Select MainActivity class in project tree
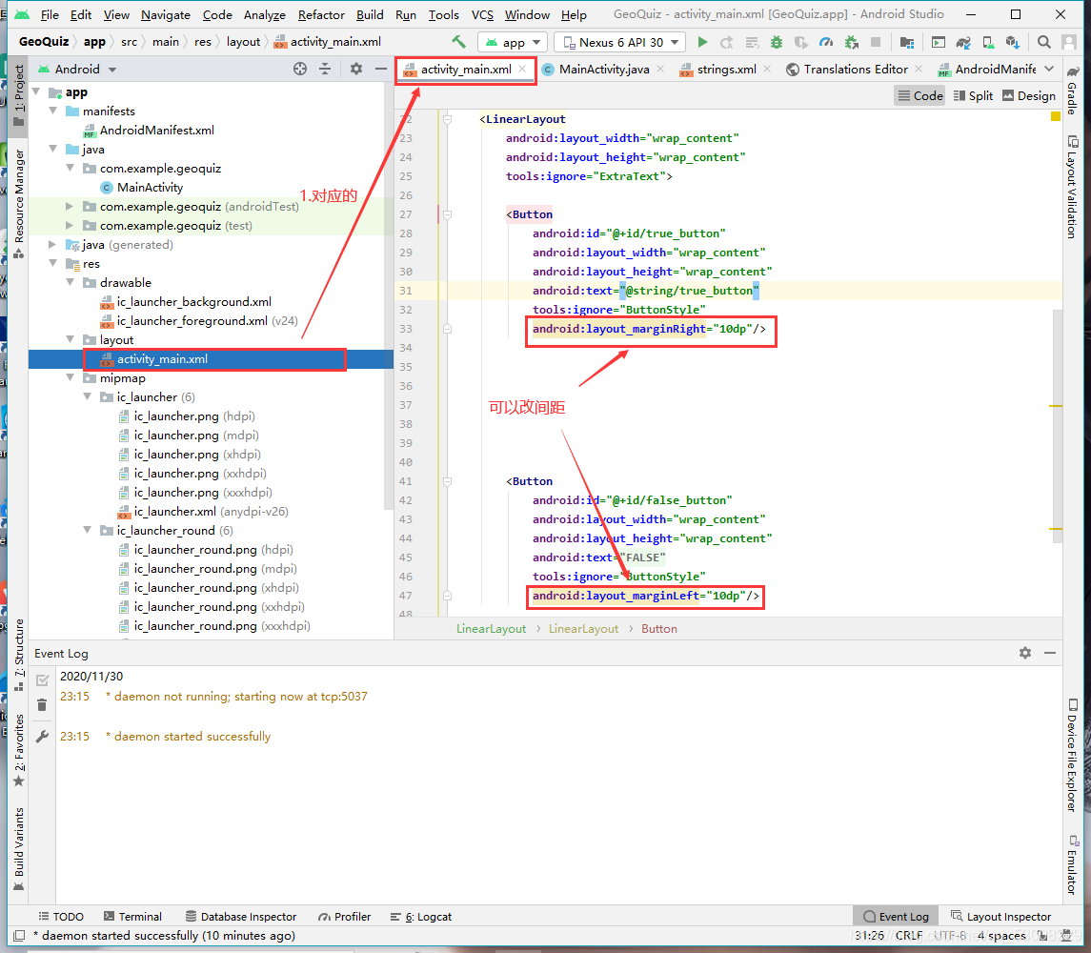Screen dimensions: 1091x953 click(150, 187)
